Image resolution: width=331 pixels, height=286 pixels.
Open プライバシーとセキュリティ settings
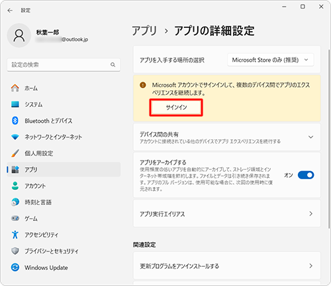pos(64,251)
